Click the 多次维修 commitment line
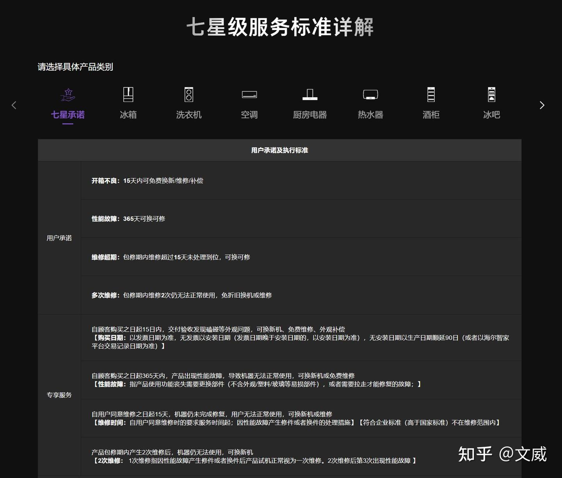The image size is (562, 478). [182, 295]
